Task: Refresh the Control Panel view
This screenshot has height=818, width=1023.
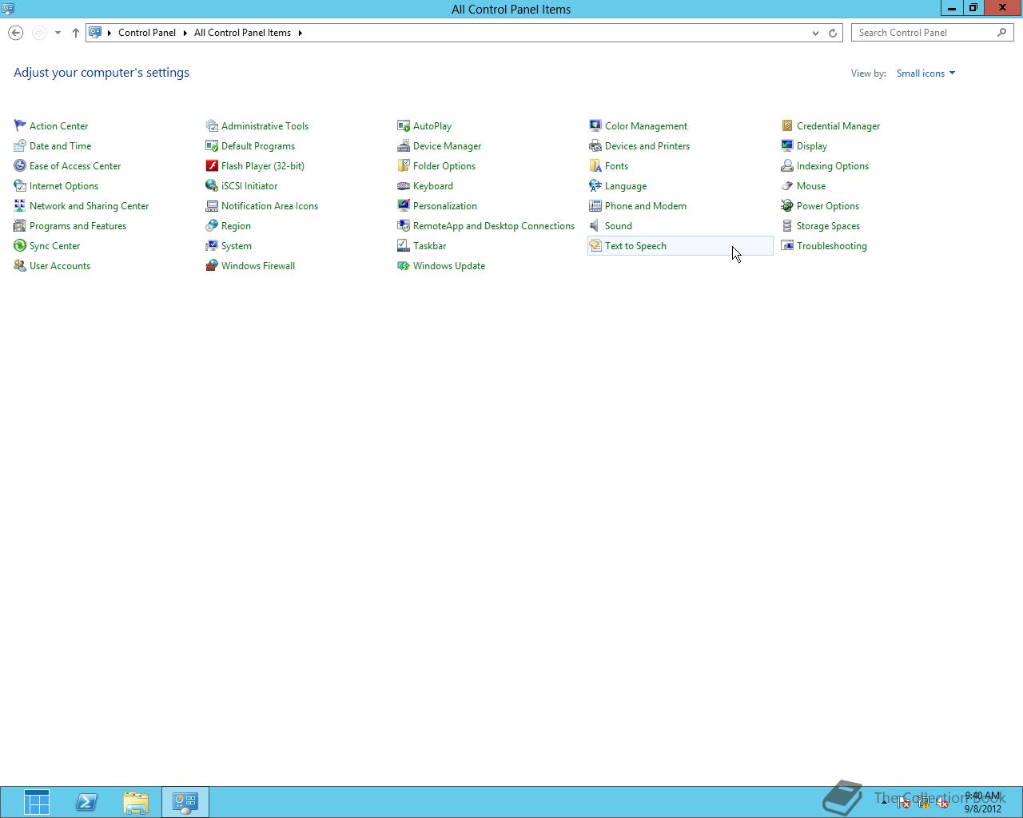Action: pyautogui.click(x=833, y=33)
